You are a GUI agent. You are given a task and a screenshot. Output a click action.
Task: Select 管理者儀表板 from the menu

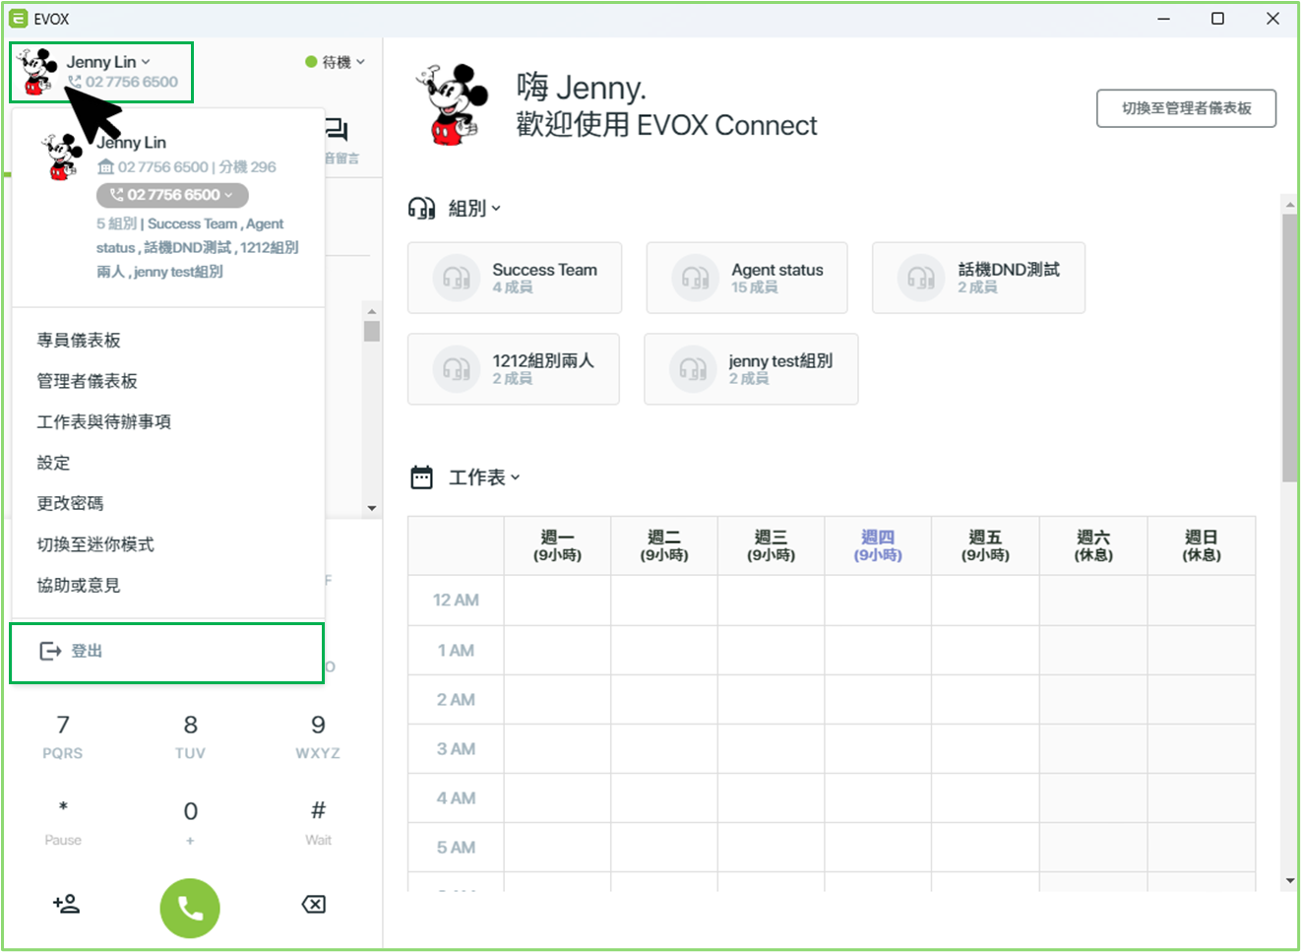87,381
